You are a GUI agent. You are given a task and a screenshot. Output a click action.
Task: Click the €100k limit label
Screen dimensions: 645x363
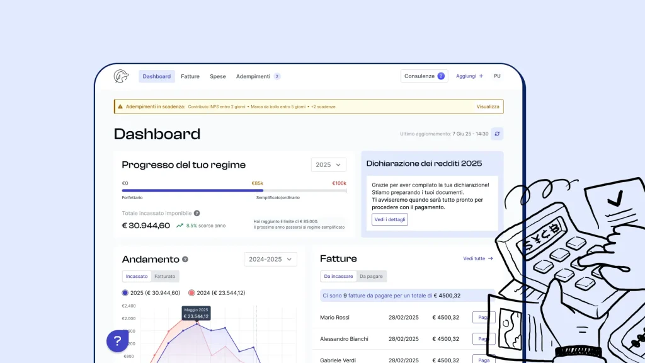pyautogui.click(x=339, y=183)
